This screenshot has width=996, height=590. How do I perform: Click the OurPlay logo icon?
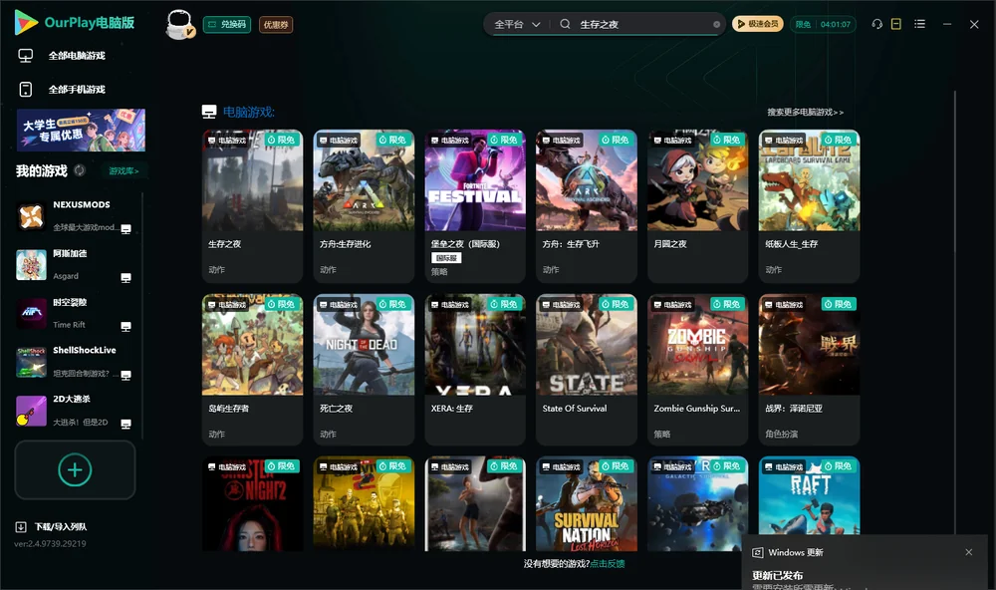pos(26,23)
